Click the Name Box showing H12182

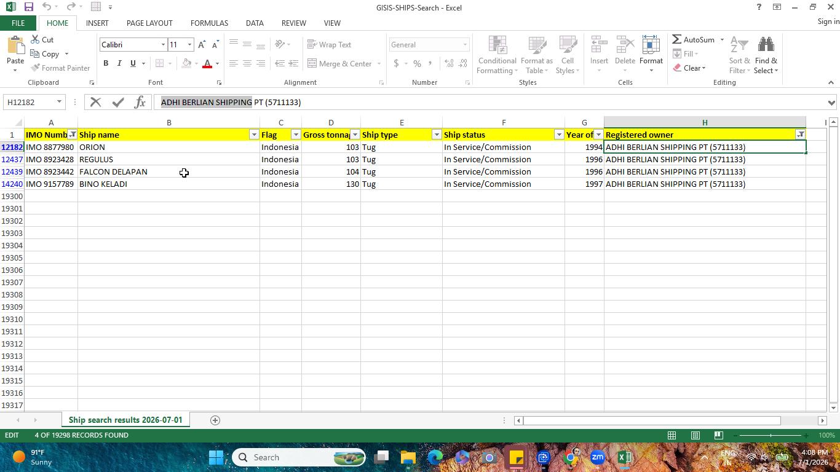(x=30, y=102)
